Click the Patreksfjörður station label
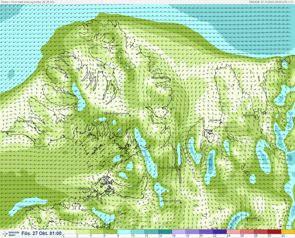Screen dimensions: 295x238 [25, 121]
